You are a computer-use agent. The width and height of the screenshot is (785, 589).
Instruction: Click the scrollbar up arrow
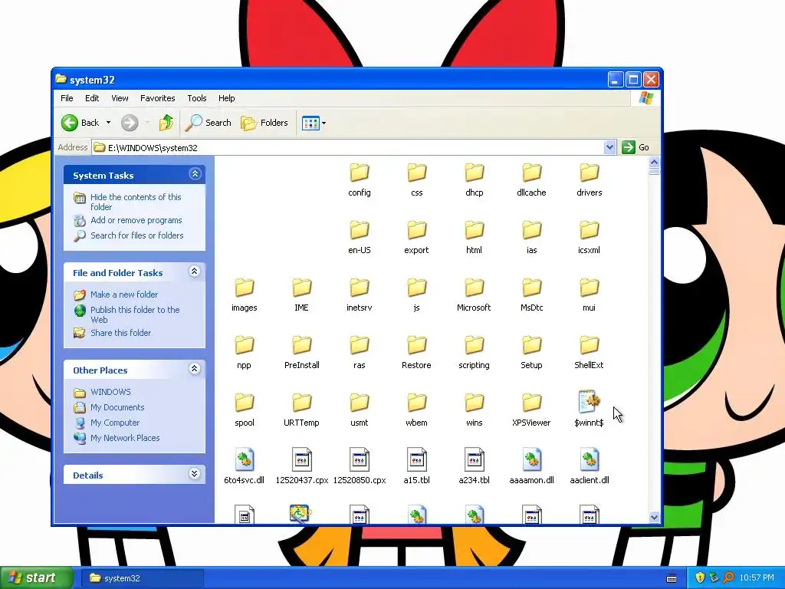point(654,163)
